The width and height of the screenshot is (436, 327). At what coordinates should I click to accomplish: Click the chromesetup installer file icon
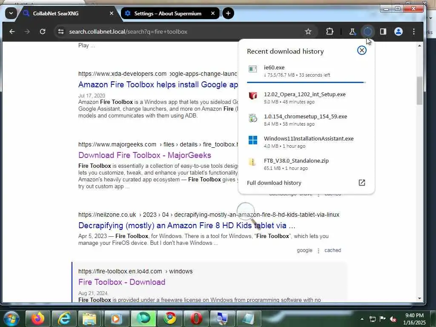[253, 118]
